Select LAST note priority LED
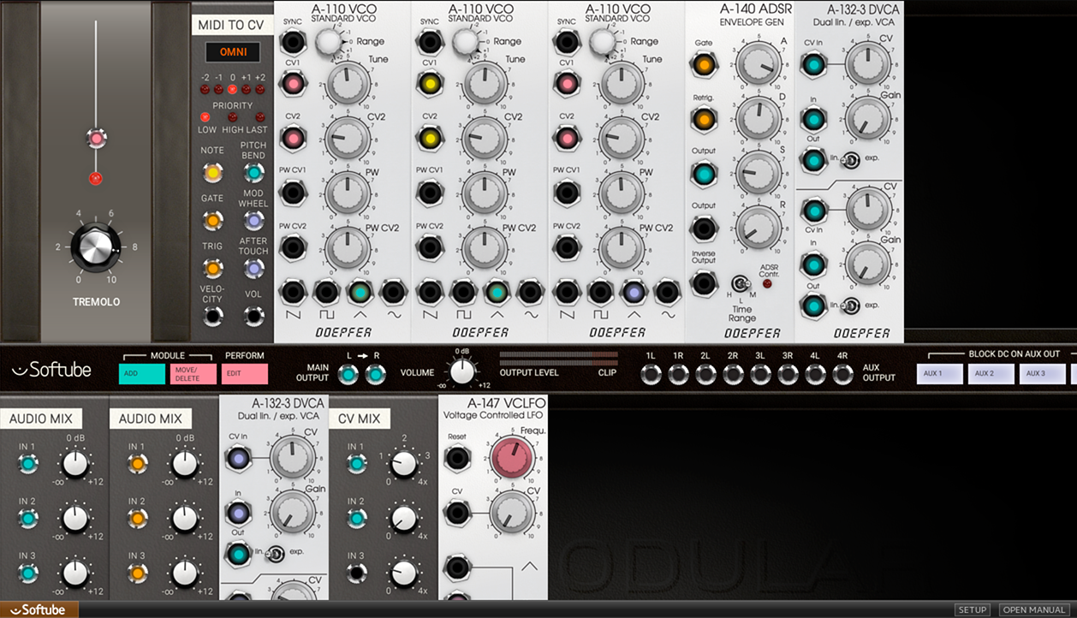Screen dimensions: 1077x618 click(x=260, y=117)
